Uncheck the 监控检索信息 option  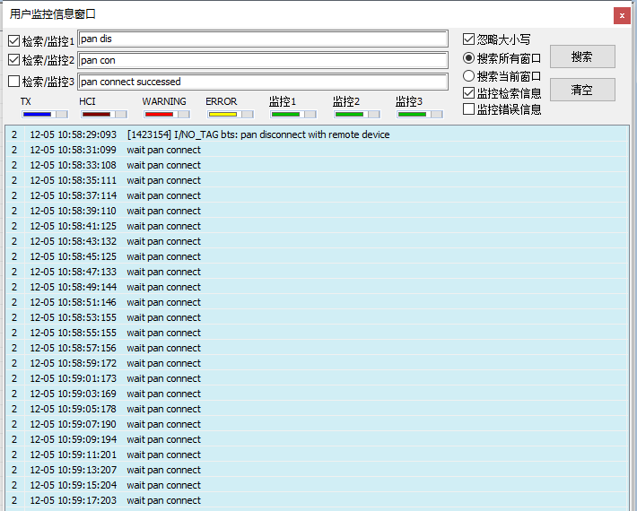[x=469, y=93]
